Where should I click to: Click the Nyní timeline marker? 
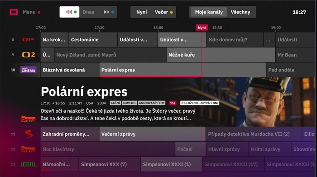click(x=202, y=28)
